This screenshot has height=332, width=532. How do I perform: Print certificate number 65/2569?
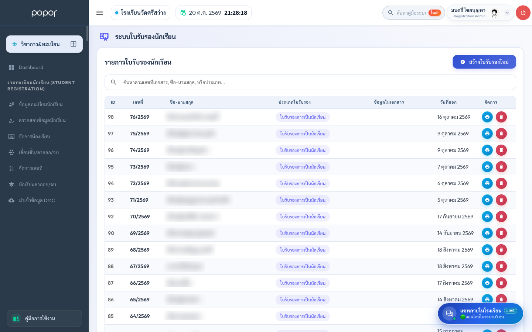coord(487,299)
